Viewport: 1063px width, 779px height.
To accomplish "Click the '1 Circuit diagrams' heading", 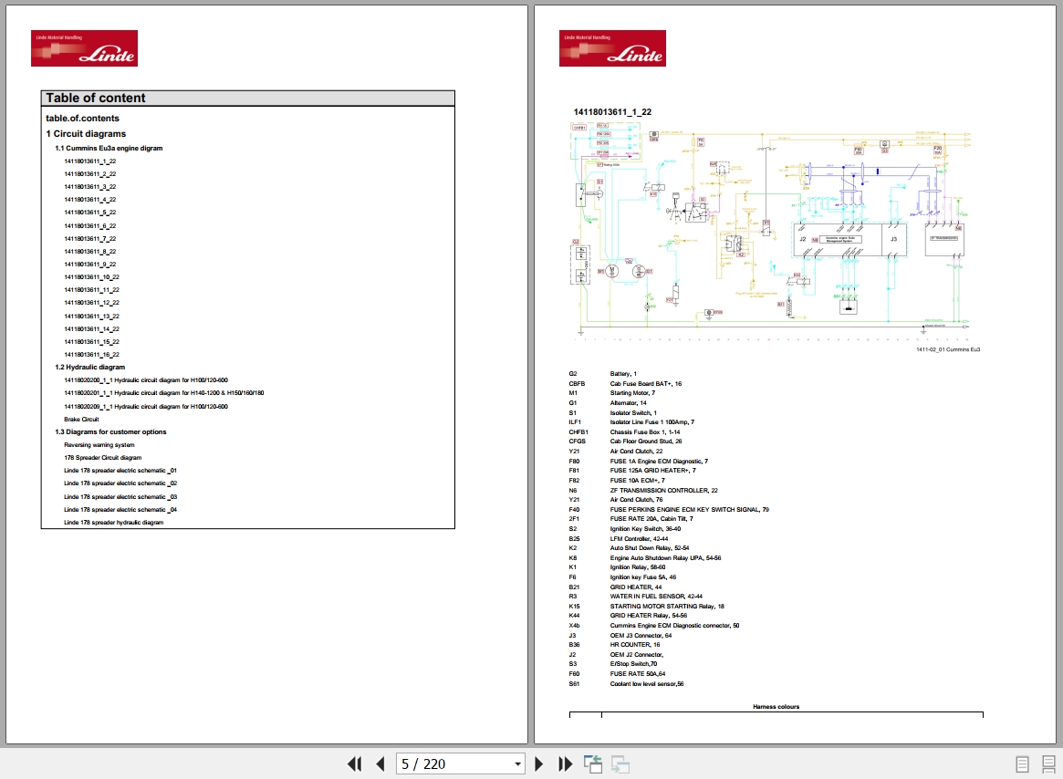I will tap(86, 133).
